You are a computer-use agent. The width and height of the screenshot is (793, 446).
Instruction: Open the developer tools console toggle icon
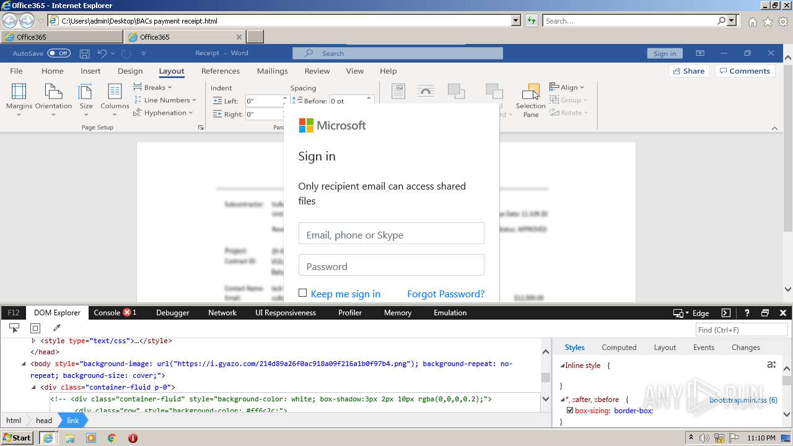pyautogui.click(x=726, y=313)
